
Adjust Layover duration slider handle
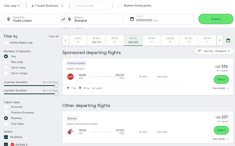(x=56, y=94)
